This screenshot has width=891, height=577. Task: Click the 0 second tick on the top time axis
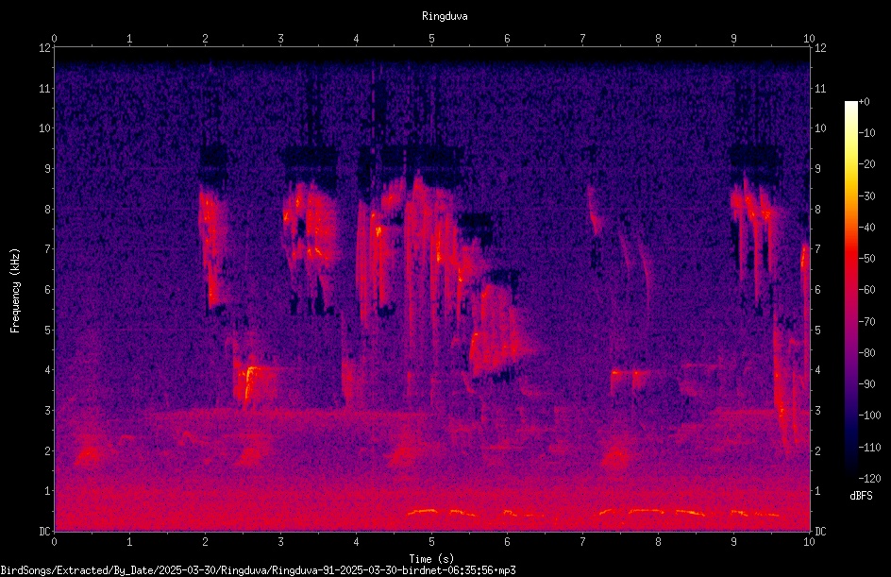54,39
